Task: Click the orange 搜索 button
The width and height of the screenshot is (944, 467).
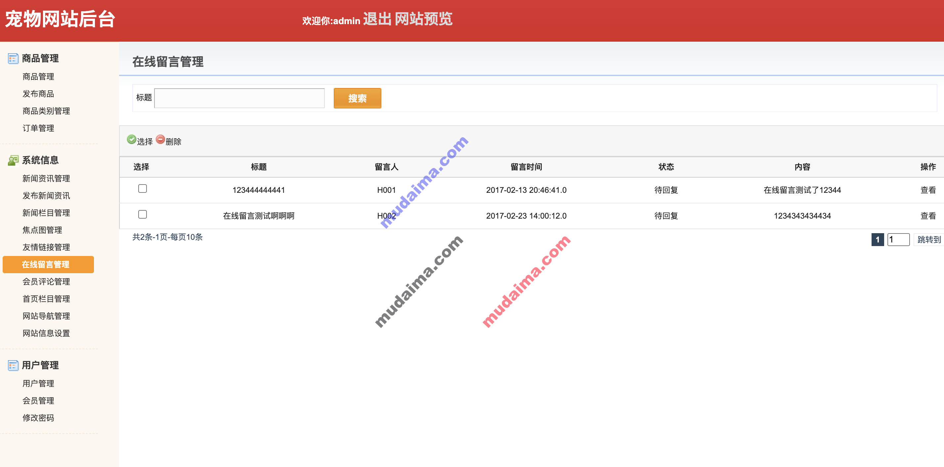Action: (357, 98)
